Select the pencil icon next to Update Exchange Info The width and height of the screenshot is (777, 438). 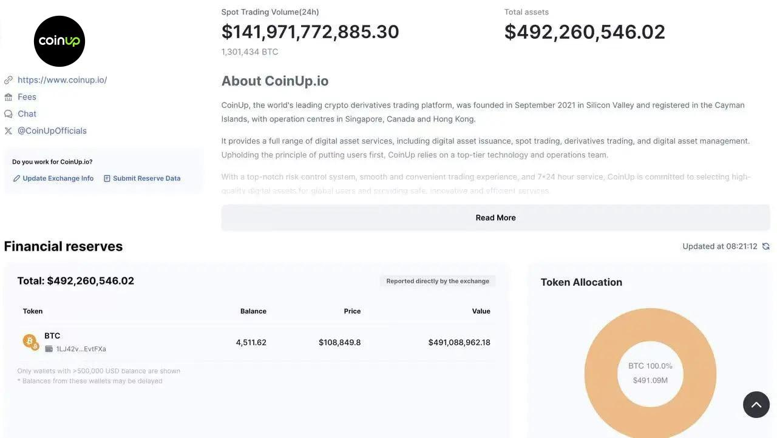point(16,178)
